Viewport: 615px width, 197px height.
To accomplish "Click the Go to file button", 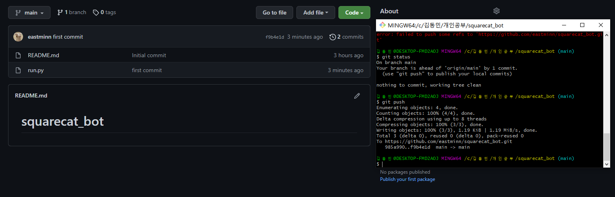I will pos(275,12).
